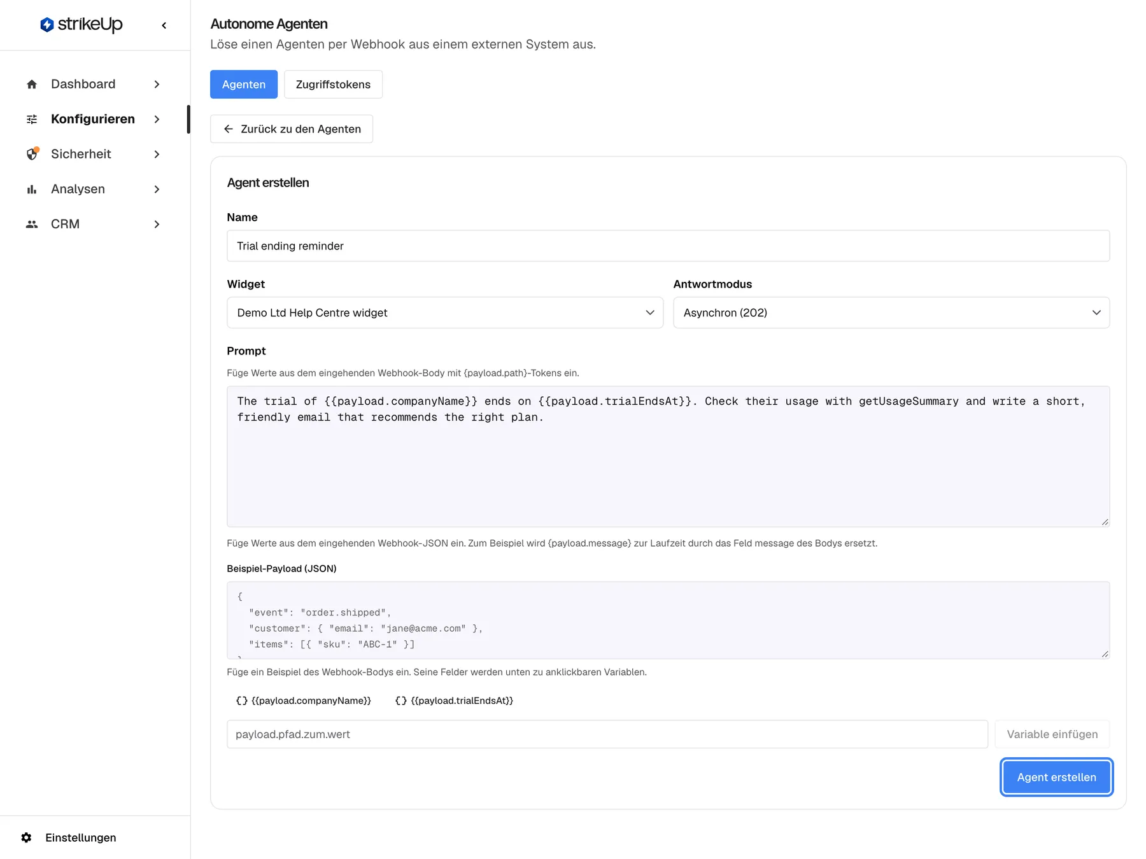Open the Antwortmodus dropdown
The image size is (1146, 859).
pos(891,312)
